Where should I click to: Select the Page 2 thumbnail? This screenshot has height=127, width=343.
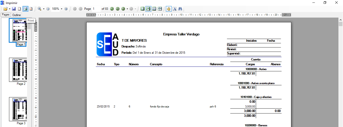(x=18, y=70)
